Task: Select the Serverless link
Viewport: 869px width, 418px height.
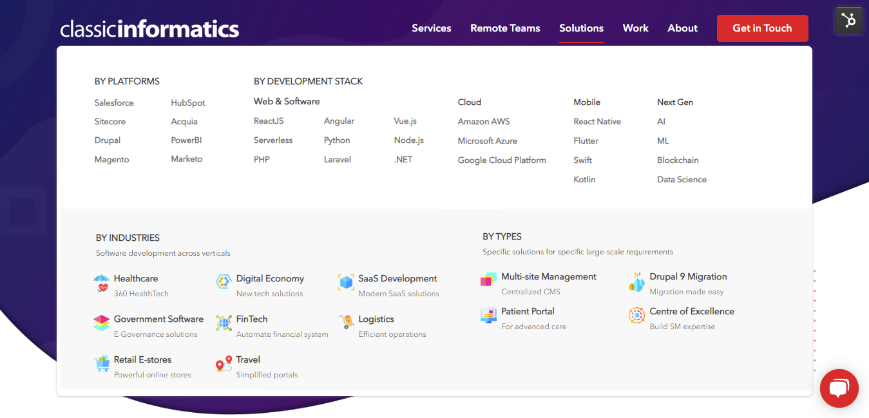Action: tap(273, 140)
